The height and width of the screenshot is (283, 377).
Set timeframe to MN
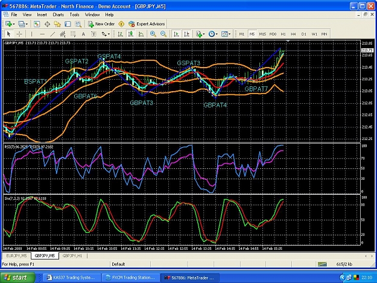click(x=324, y=34)
